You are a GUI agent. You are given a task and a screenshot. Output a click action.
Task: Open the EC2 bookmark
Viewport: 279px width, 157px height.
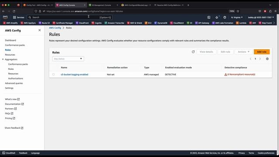click(x=148, y=23)
